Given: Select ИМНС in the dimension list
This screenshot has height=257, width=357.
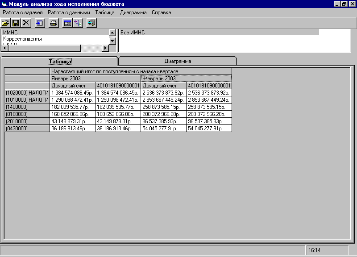Looking at the screenshot, I should [x=55, y=32].
